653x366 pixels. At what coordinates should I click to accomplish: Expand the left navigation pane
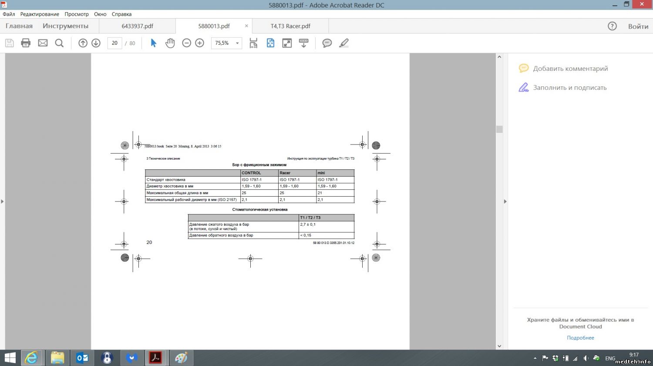[2, 201]
